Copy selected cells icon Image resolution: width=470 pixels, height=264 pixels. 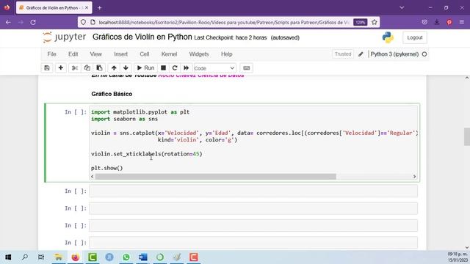point(87,68)
